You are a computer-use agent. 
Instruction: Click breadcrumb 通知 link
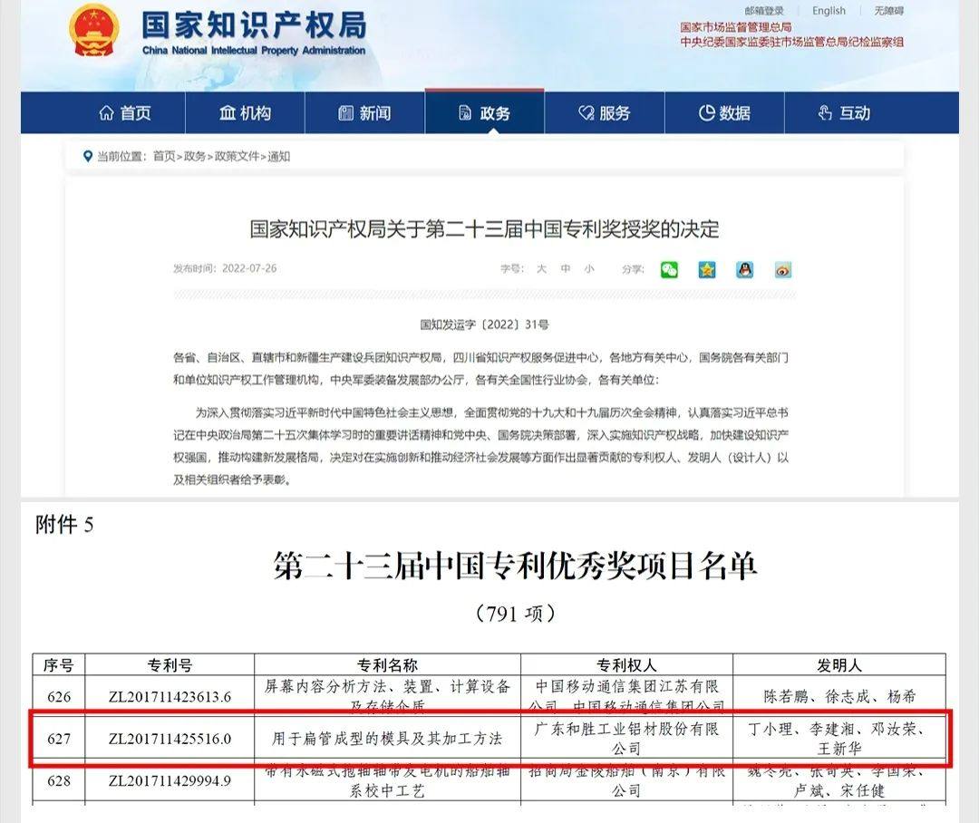pyautogui.click(x=279, y=156)
